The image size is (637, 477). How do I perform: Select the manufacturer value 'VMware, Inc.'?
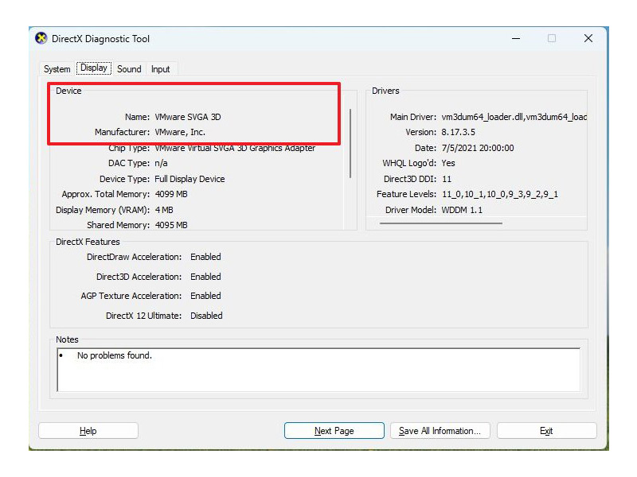point(180,132)
